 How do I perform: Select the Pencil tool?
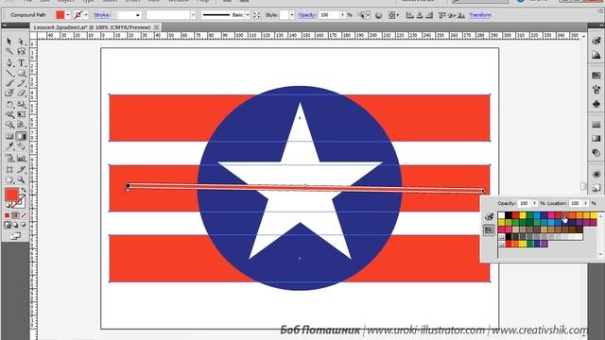(x=21, y=83)
